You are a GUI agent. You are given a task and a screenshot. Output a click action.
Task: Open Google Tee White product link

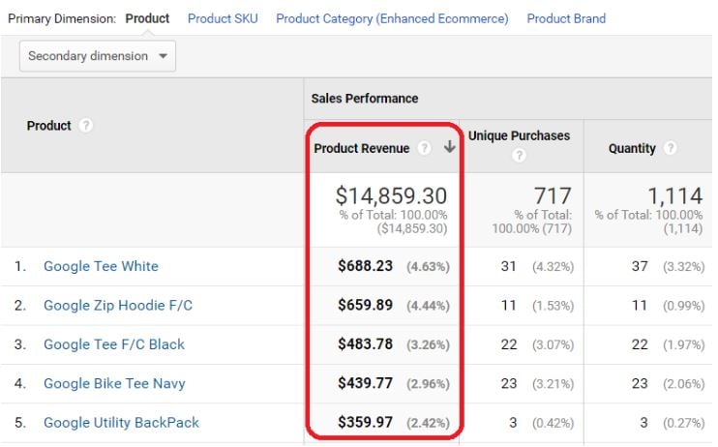(x=101, y=266)
